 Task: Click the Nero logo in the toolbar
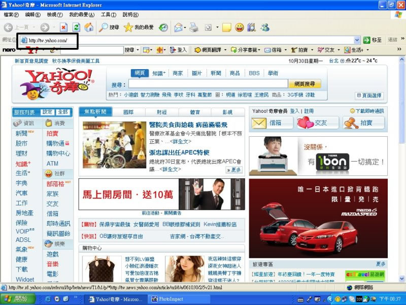click(x=9, y=49)
